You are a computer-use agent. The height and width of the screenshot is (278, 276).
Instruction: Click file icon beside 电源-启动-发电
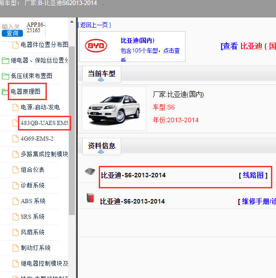[16, 108]
